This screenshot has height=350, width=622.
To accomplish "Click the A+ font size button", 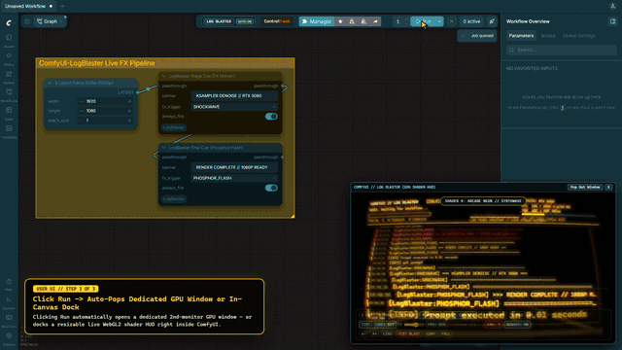I will coord(374,334).
